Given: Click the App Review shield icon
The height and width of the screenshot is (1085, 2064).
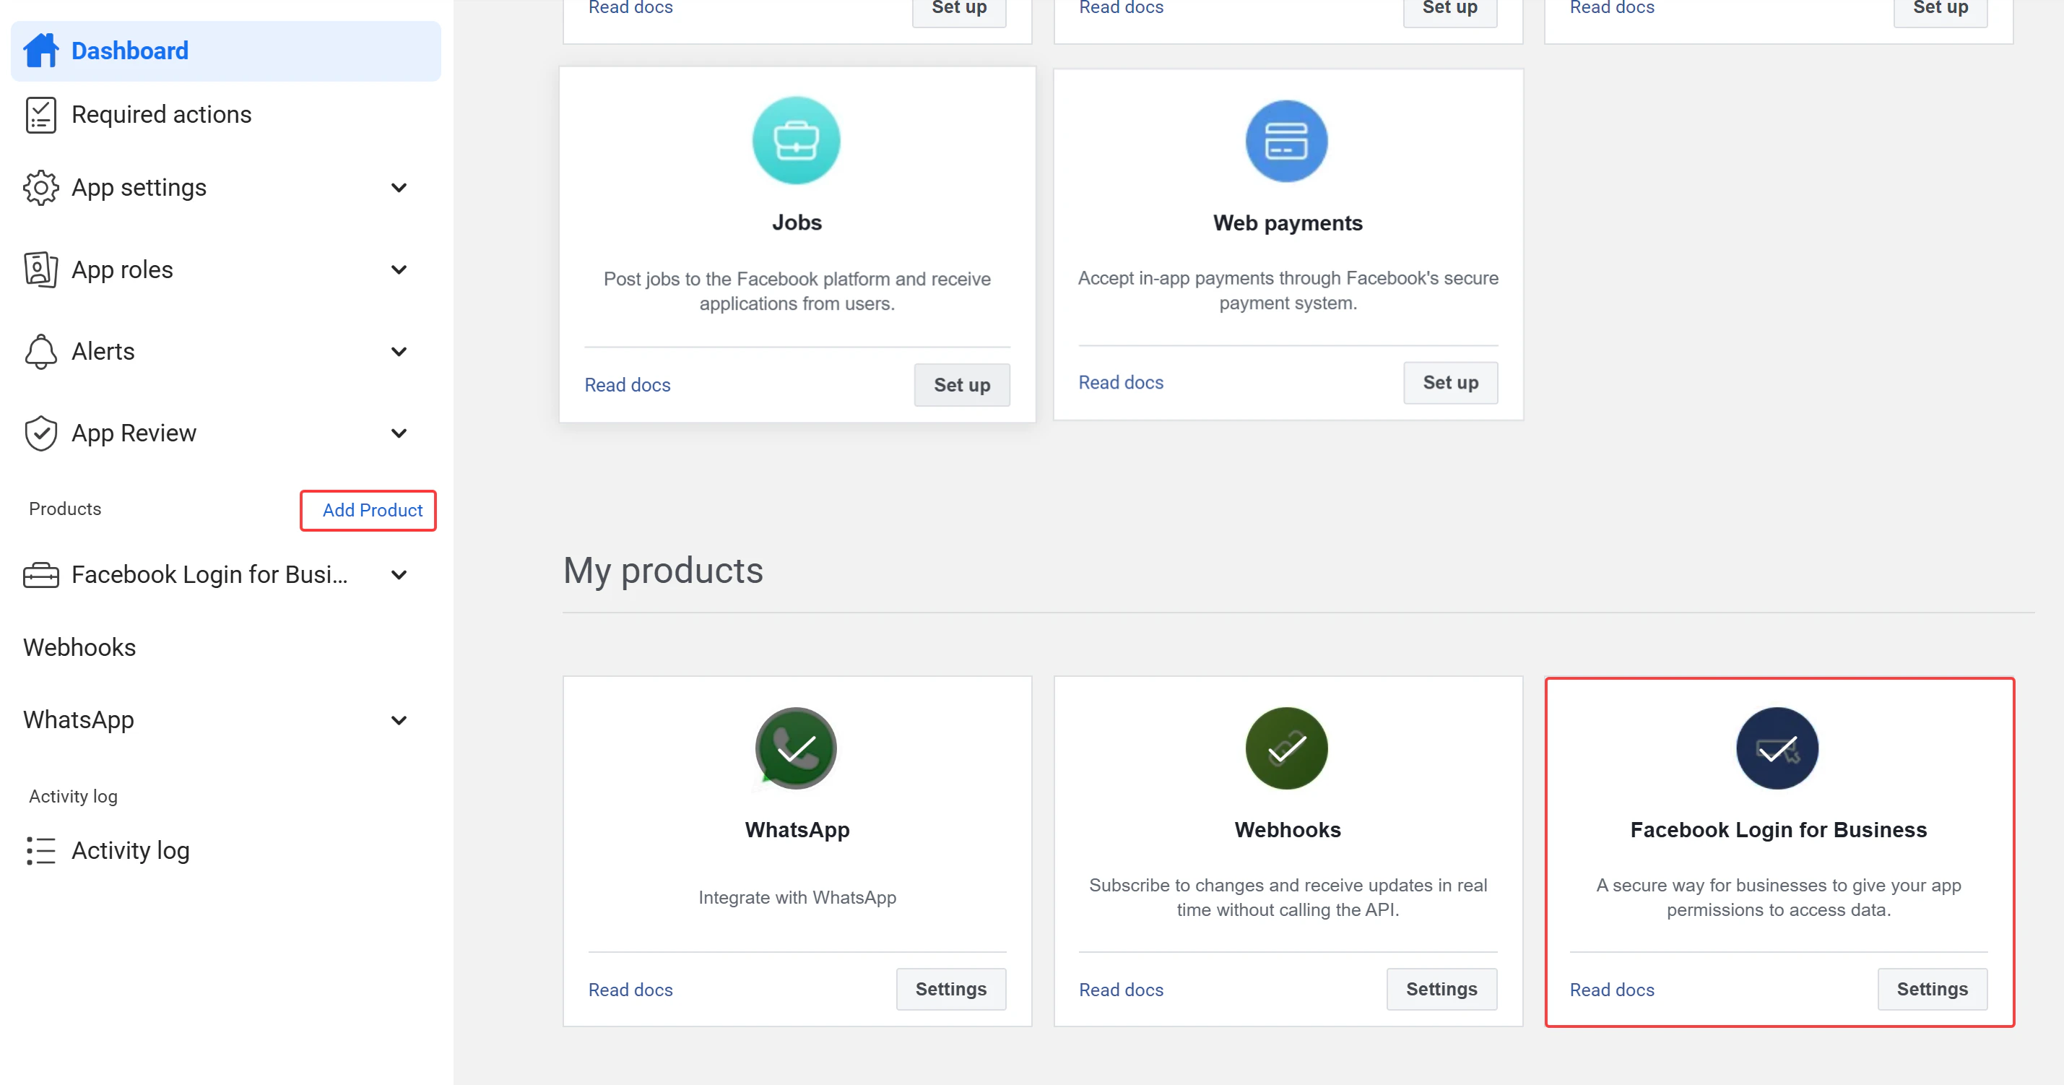Looking at the screenshot, I should (x=41, y=433).
